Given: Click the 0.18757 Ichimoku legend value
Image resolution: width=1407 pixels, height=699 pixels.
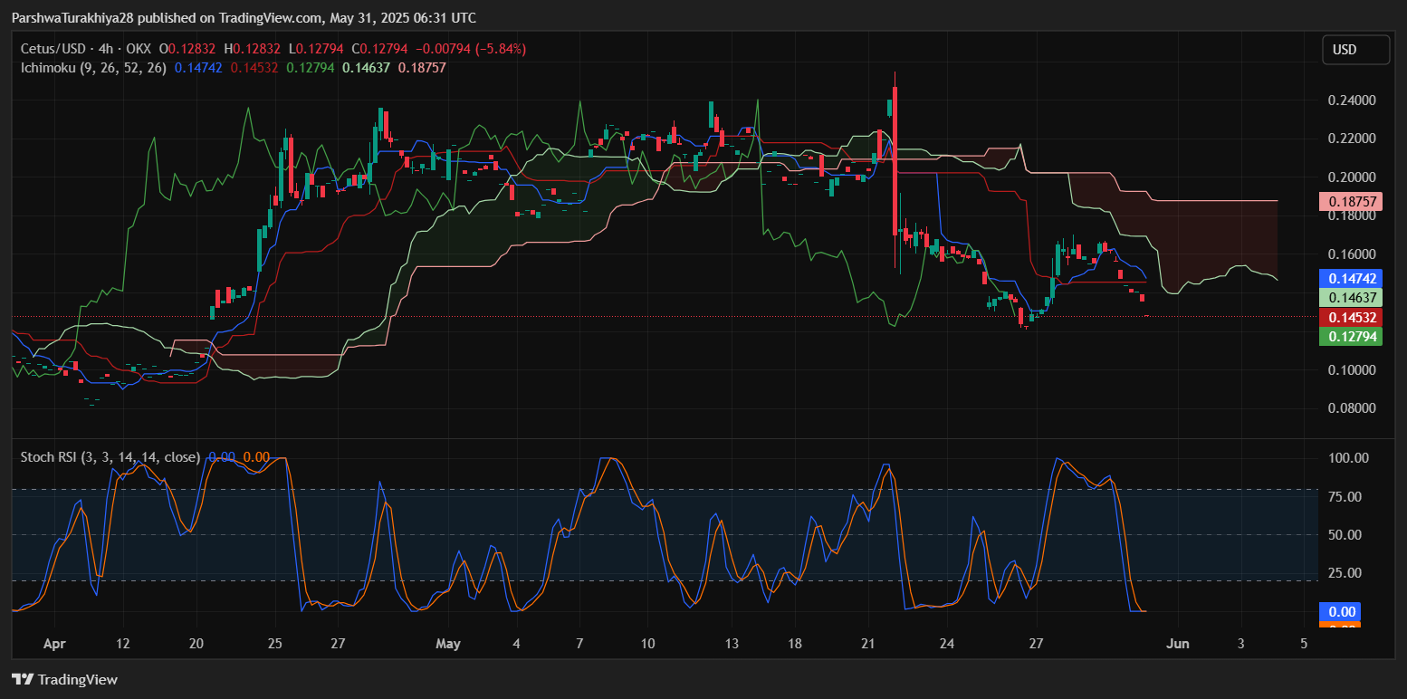Looking at the screenshot, I should [x=422, y=67].
